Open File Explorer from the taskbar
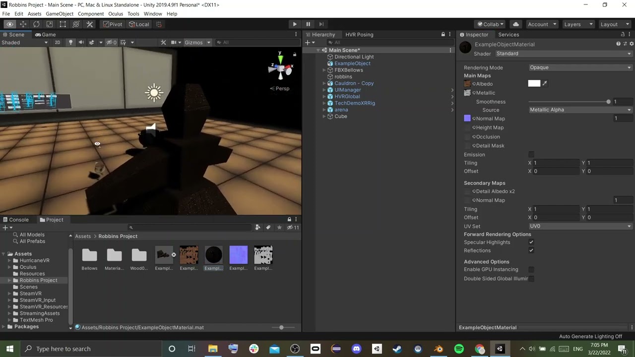 point(213,349)
